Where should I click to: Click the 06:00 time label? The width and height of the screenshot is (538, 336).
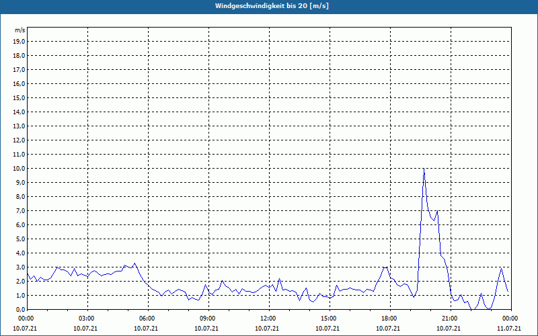pos(148,319)
